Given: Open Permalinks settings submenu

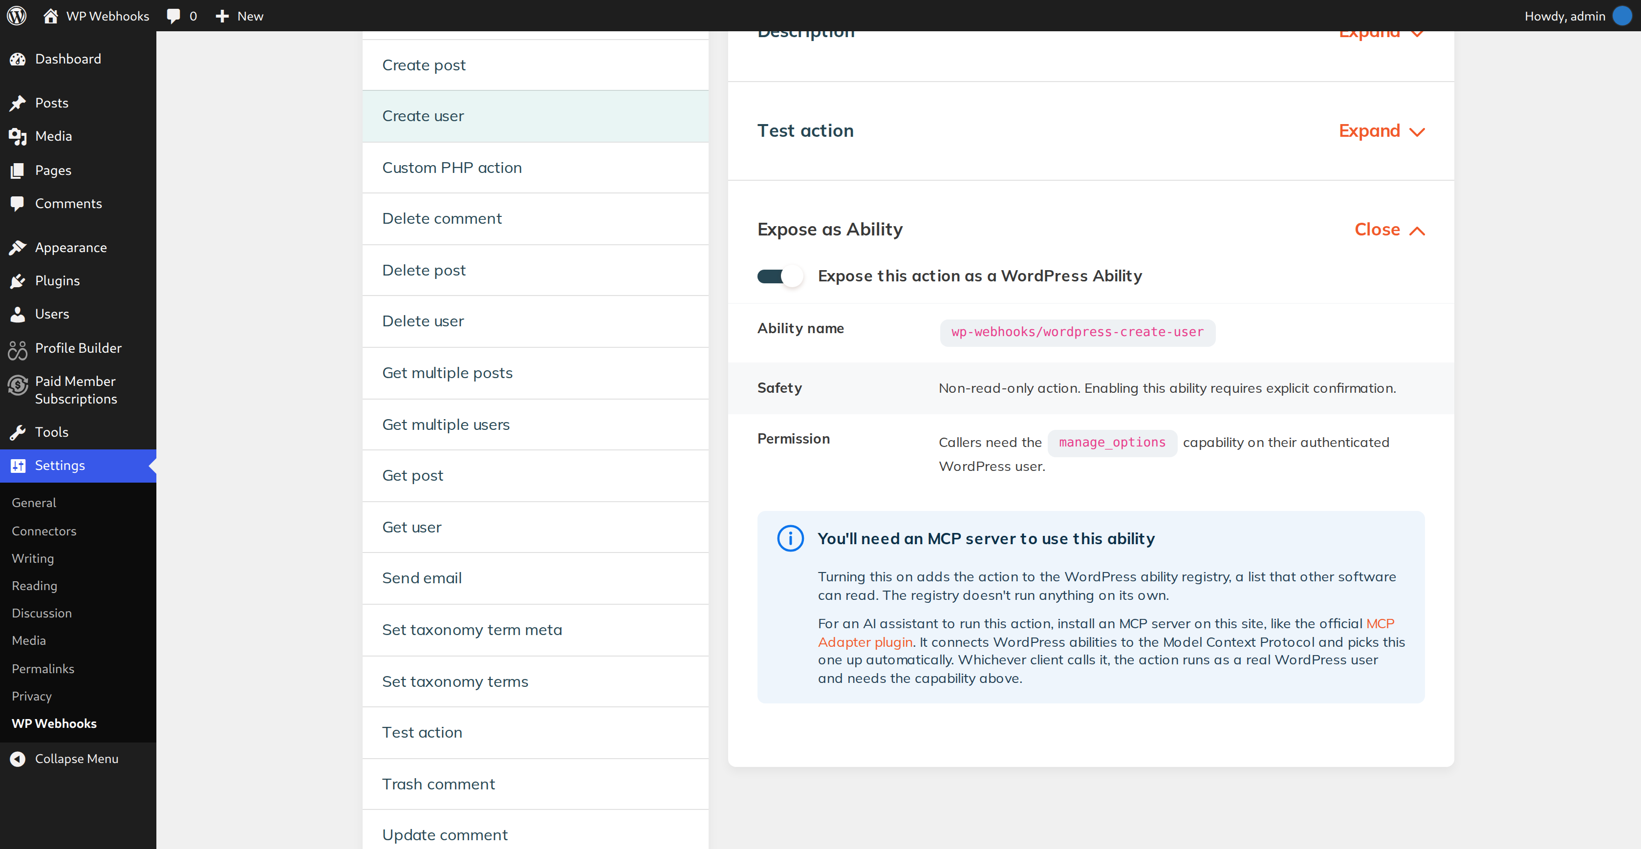Looking at the screenshot, I should coord(43,668).
